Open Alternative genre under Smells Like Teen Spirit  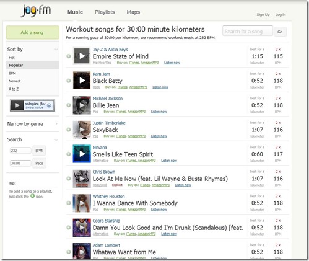(x=100, y=161)
